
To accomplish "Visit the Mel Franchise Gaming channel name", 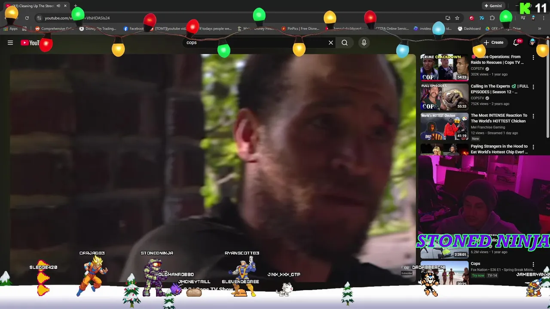I will pos(488,127).
